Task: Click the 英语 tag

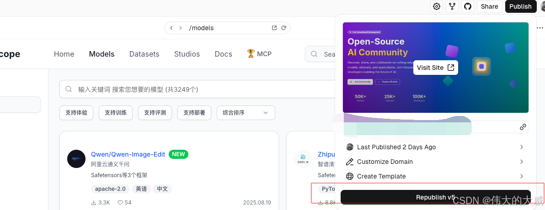Action: [141, 189]
